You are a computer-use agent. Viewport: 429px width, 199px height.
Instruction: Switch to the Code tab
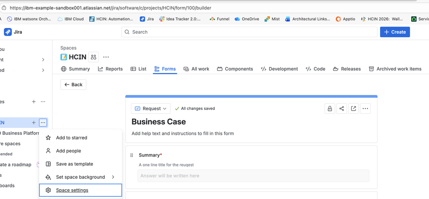click(x=316, y=69)
